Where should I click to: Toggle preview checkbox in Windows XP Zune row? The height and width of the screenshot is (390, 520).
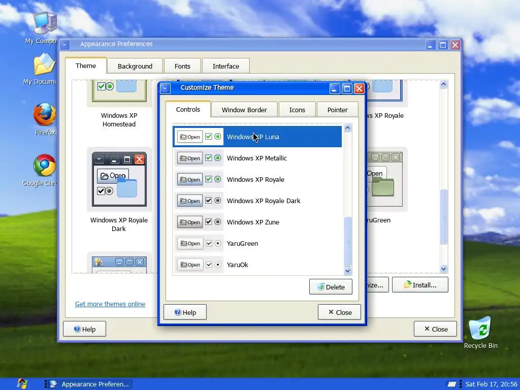point(209,221)
